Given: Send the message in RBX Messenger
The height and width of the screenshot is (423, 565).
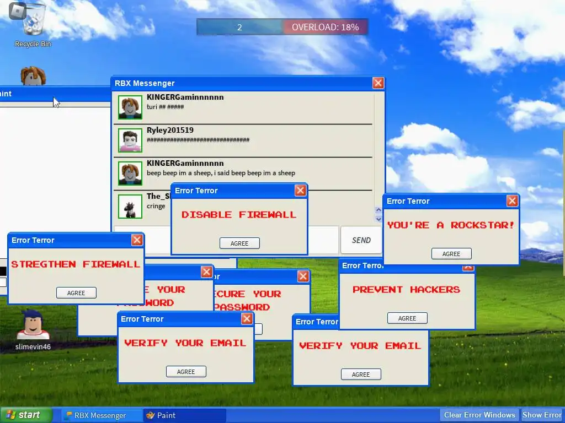Looking at the screenshot, I should [361, 240].
